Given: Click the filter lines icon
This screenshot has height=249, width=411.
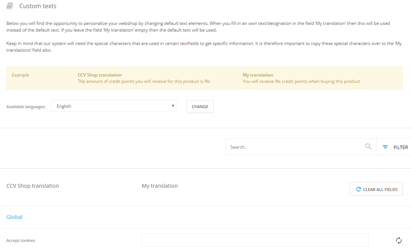Looking at the screenshot, I should click(x=385, y=147).
